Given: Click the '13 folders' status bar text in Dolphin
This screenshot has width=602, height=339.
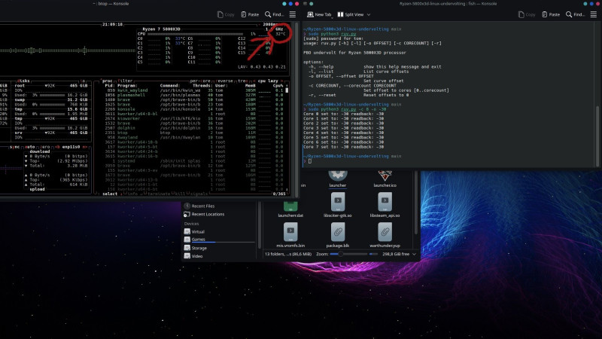Looking at the screenshot, I should coord(288,254).
